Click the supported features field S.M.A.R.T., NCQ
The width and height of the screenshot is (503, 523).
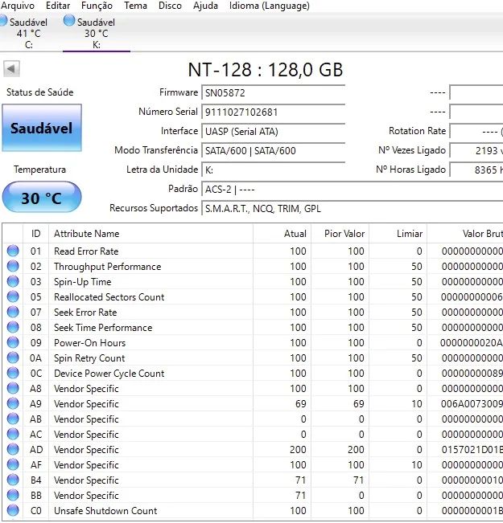(353, 209)
